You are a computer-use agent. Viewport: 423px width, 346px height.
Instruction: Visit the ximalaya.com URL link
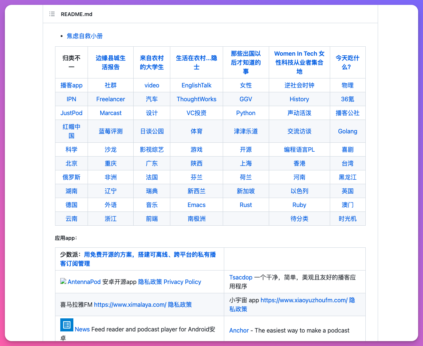130,305
